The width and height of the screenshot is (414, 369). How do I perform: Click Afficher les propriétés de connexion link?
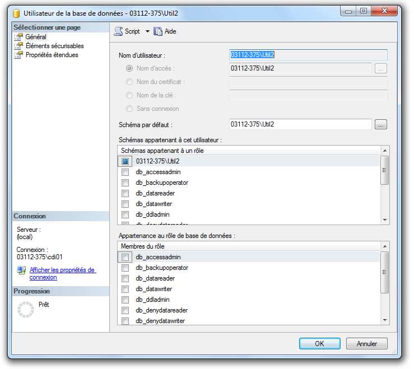62,273
